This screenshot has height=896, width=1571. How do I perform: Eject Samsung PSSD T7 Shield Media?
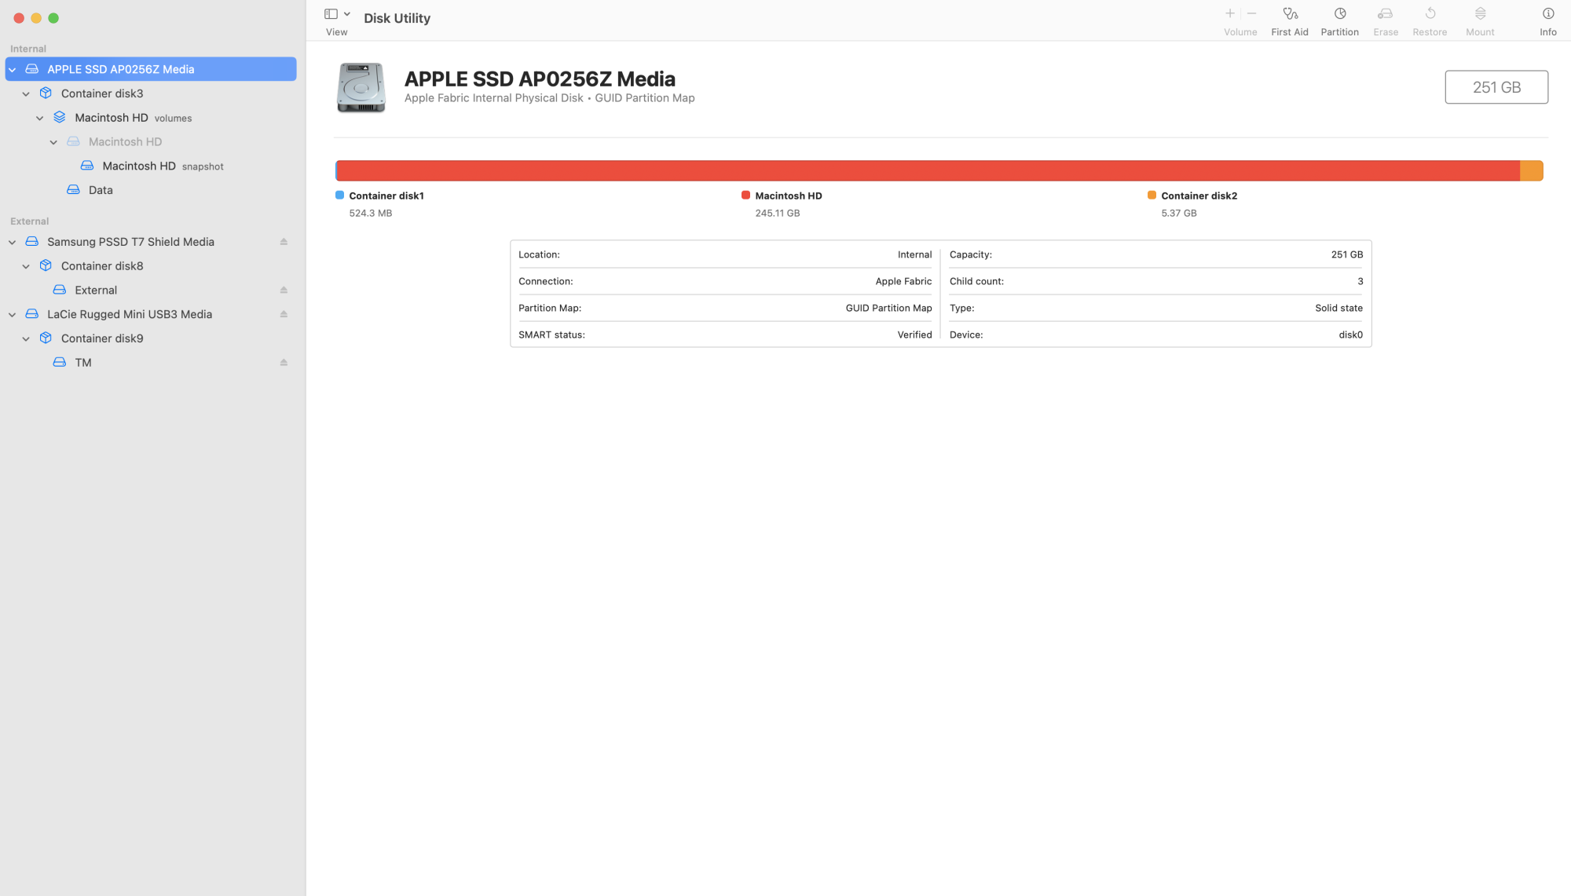click(x=284, y=242)
